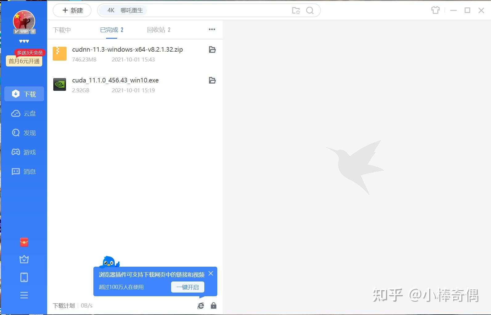
Task: Click the crown membership icon in sidebar
Action: pos(24,260)
